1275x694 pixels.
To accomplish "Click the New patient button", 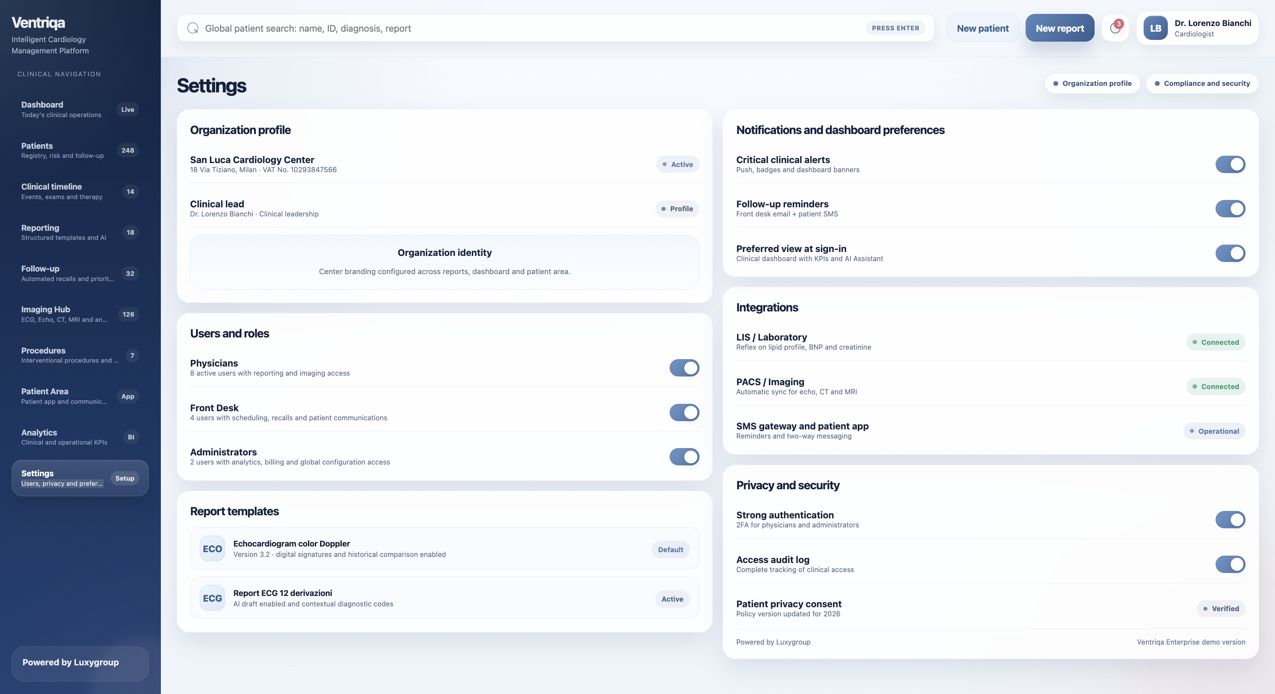I will (x=982, y=28).
